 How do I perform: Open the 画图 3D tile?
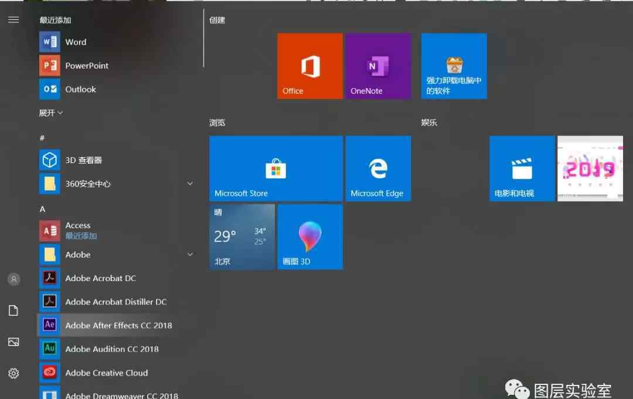pos(310,236)
